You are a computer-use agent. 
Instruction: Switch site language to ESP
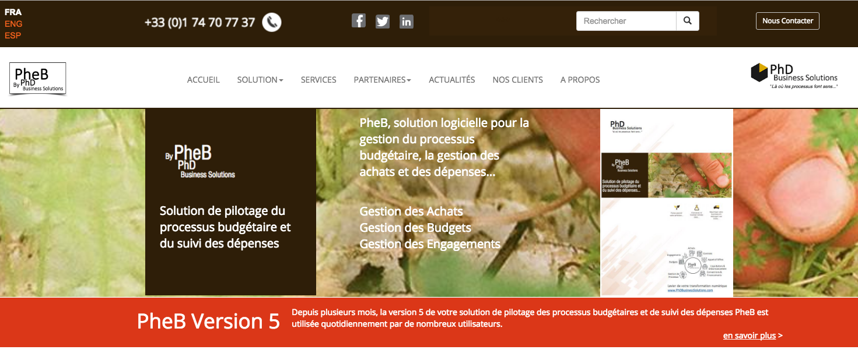pos(13,36)
